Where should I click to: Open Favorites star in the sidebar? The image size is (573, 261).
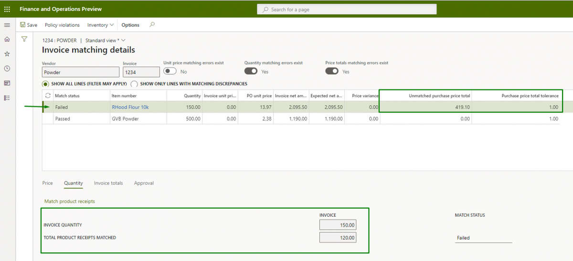click(x=7, y=54)
